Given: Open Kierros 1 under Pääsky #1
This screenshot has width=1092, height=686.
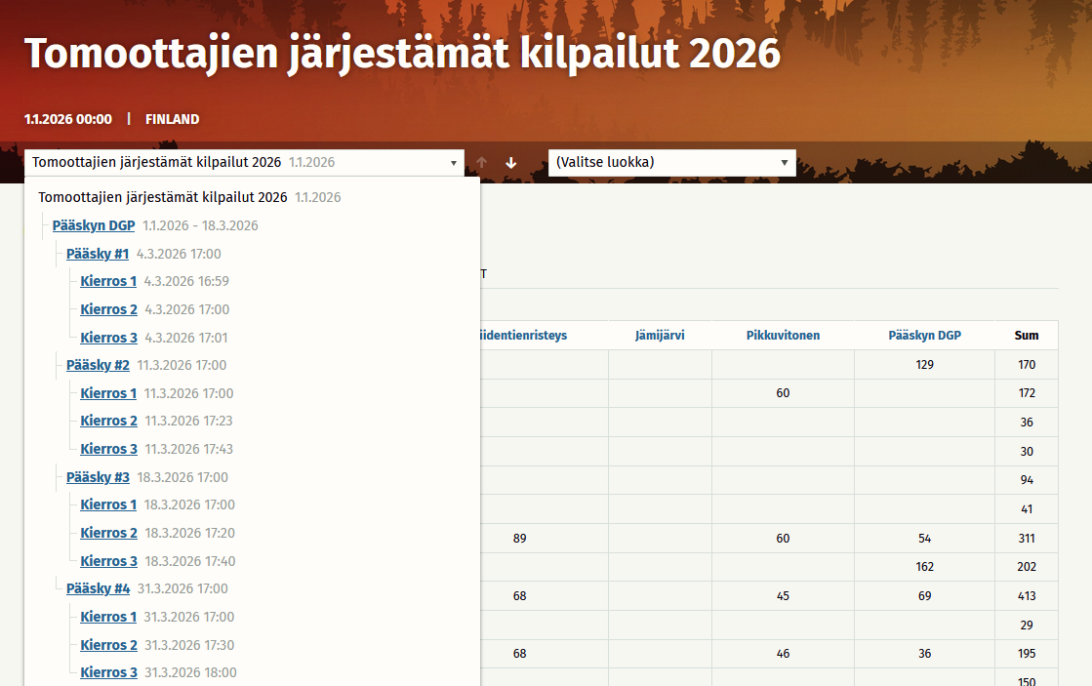Looking at the screenshot, I should click(x=108, y=281).
